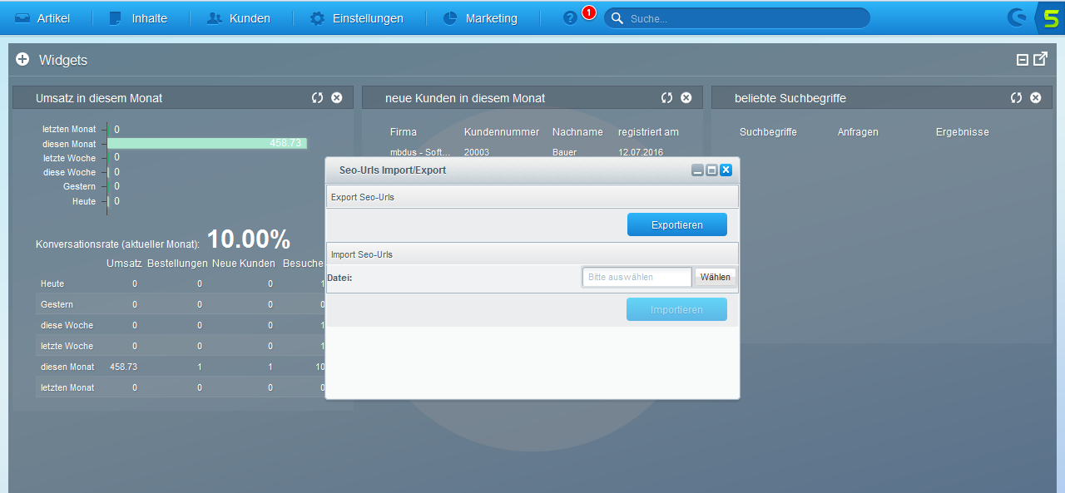Click Wählen to choose a file
1065x493 pixels.
[715, 277]
